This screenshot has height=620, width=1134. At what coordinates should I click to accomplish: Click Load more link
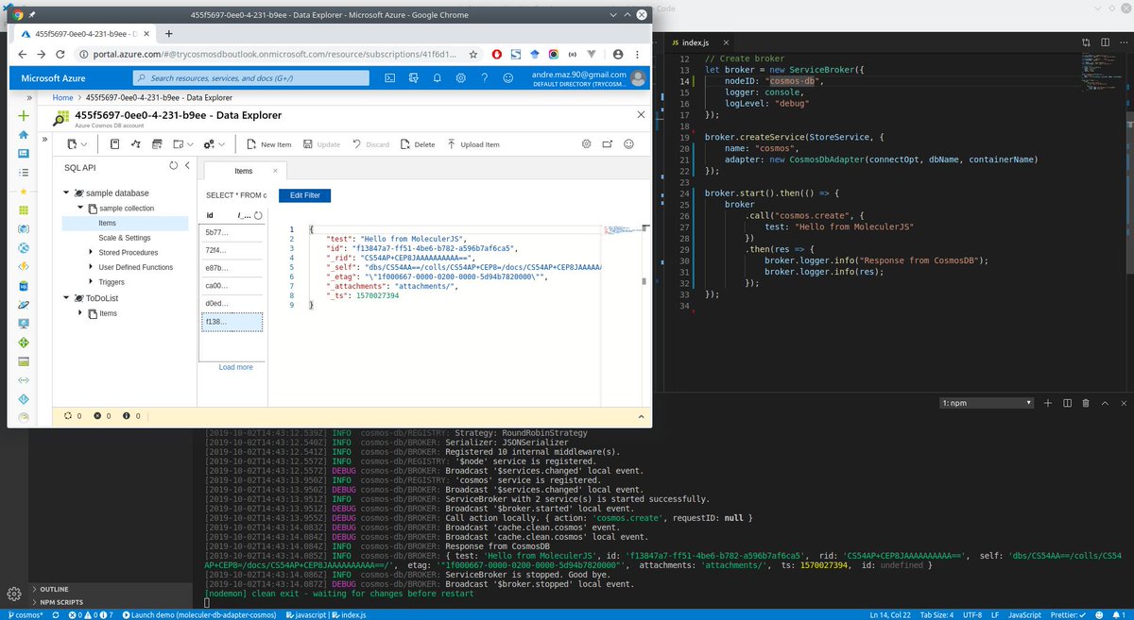click(235, 367)
